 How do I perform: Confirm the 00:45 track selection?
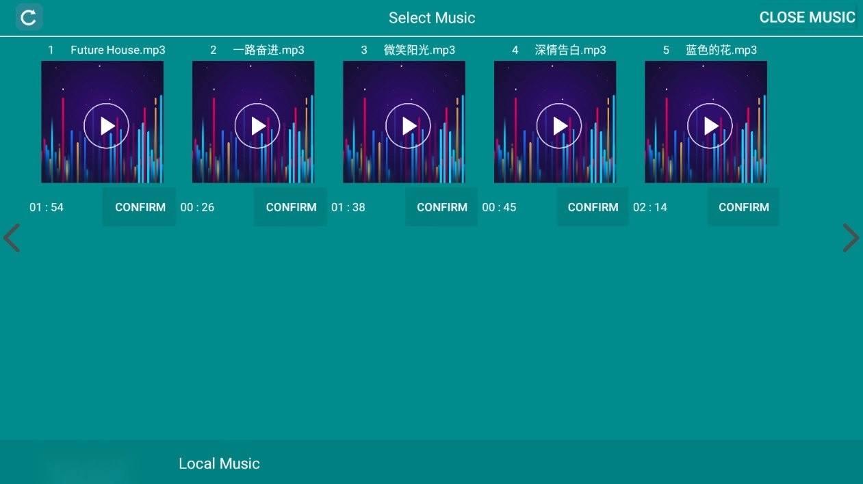[593, 207]
